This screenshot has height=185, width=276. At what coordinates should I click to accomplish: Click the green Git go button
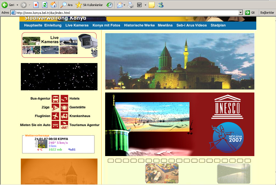point(250,13)
